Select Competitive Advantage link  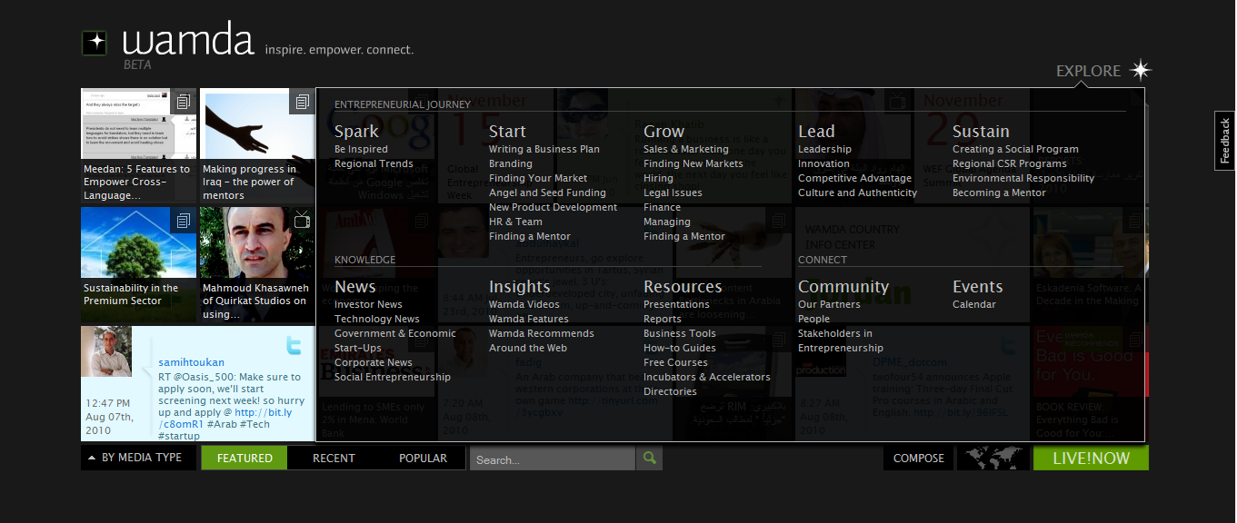(854, 178)
